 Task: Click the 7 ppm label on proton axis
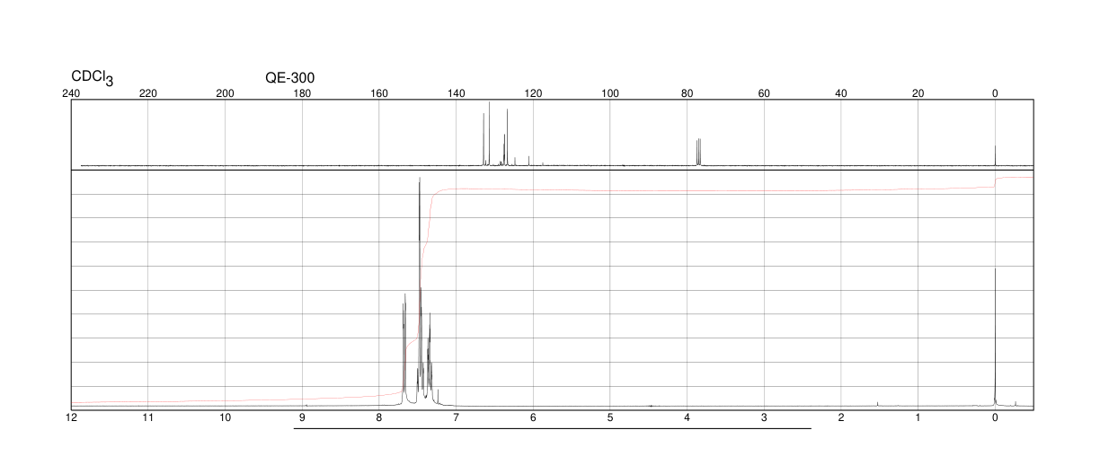(457, 417)
